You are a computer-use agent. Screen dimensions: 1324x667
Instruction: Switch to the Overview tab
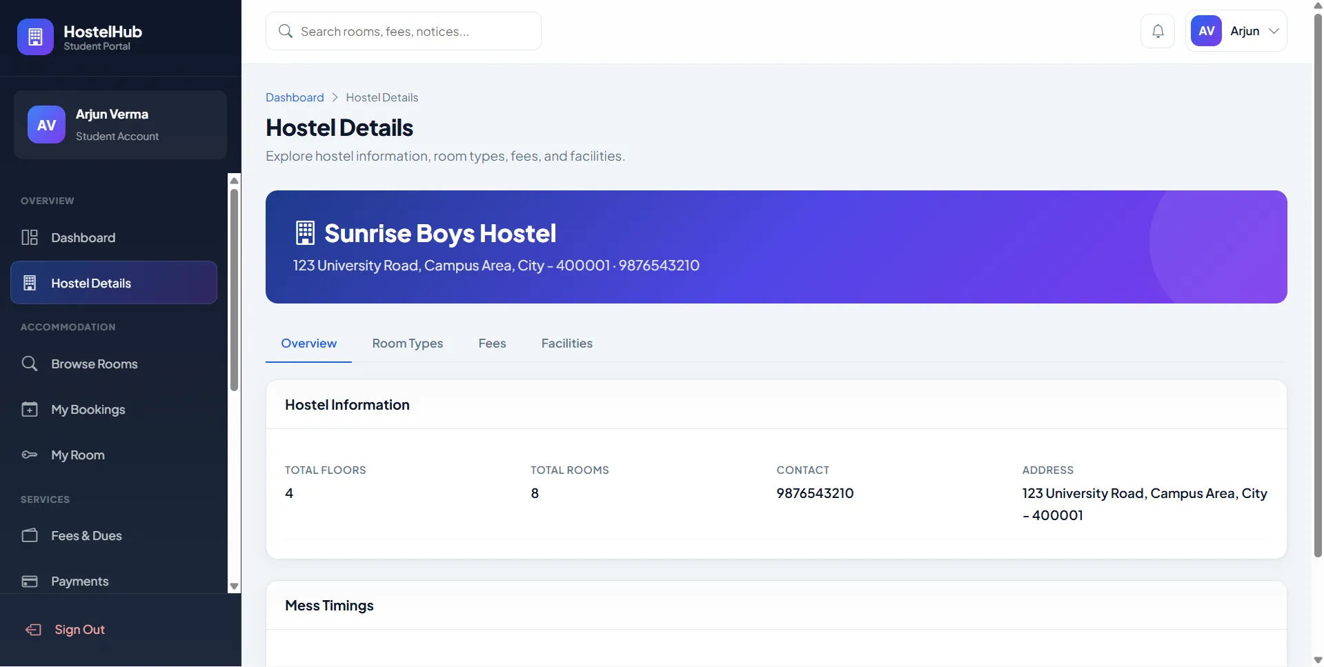[308, 344]
